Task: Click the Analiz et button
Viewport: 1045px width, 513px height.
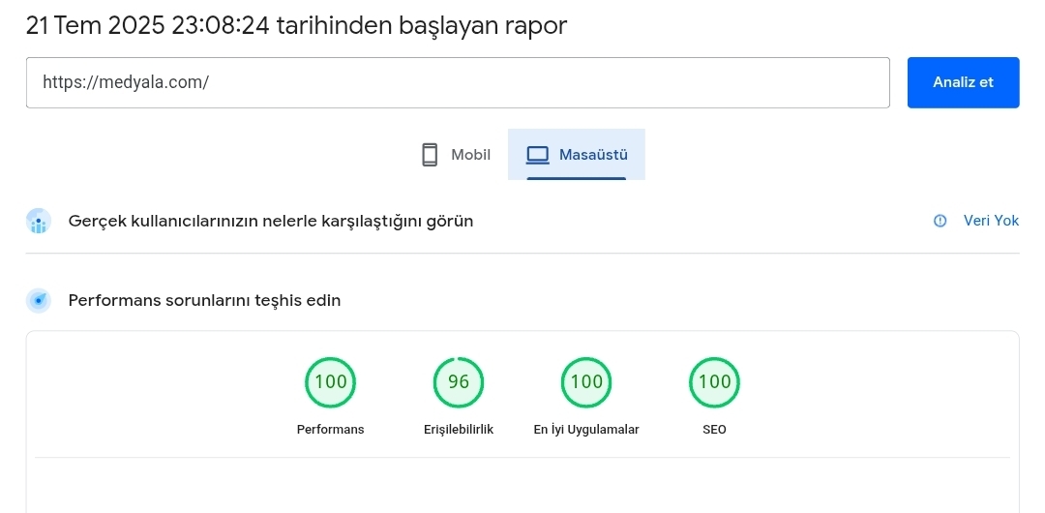Action: coord(963,82)
